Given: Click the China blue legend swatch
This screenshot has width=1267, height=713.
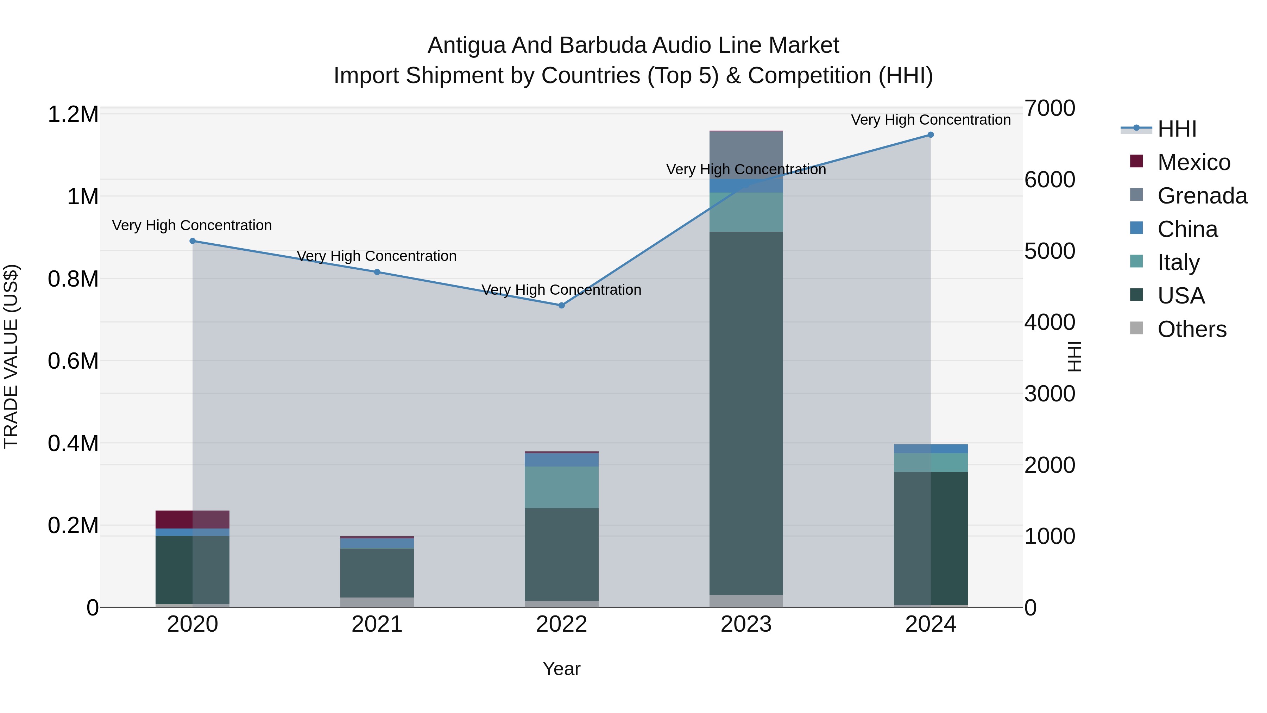Looking at the screenshot, I should [1136, 228].
